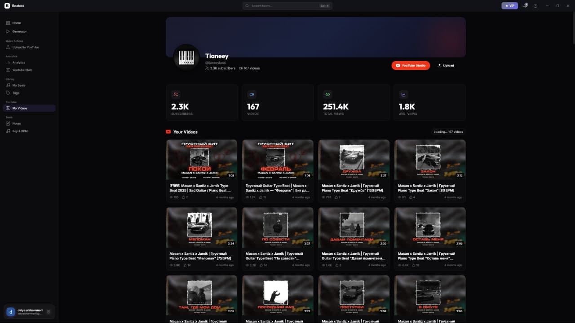The image size is (575, 323).
Task: Click the dalya alshammari profile entry
Action: (x=25, y=311)
